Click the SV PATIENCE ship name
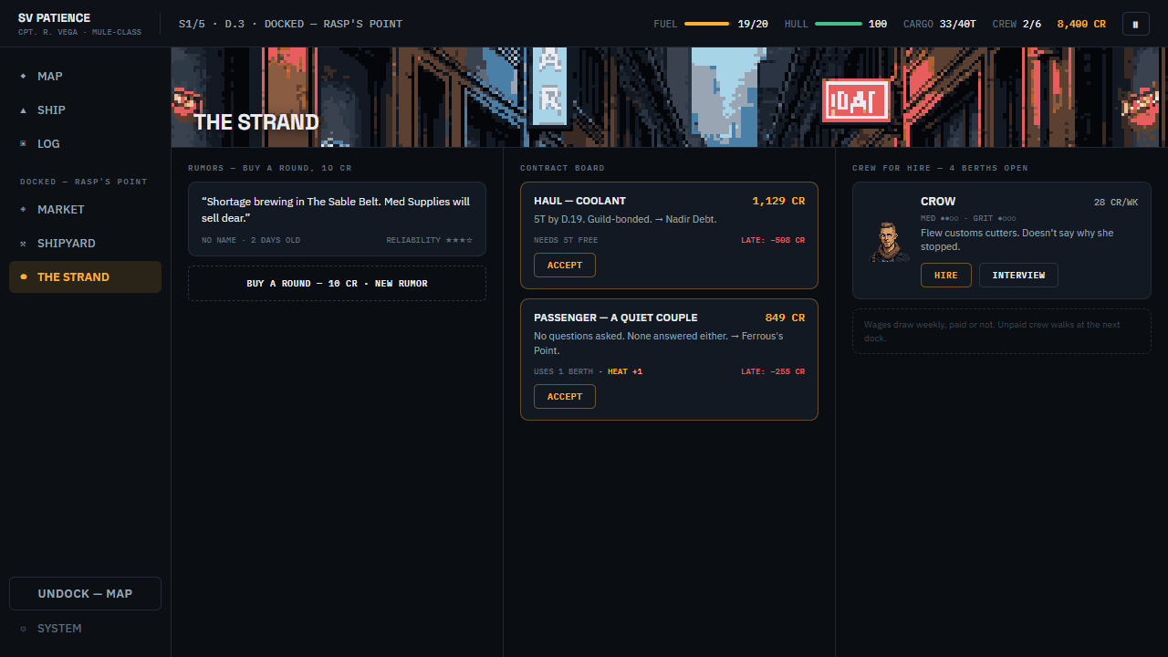Viewport: 1168px width, 657px height. click(54, 17)
